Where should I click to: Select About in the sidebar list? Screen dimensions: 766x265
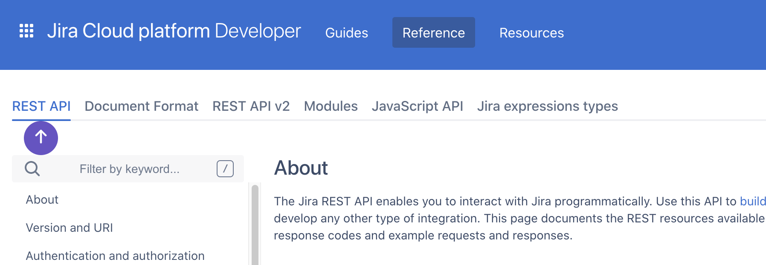pos(42,200)
